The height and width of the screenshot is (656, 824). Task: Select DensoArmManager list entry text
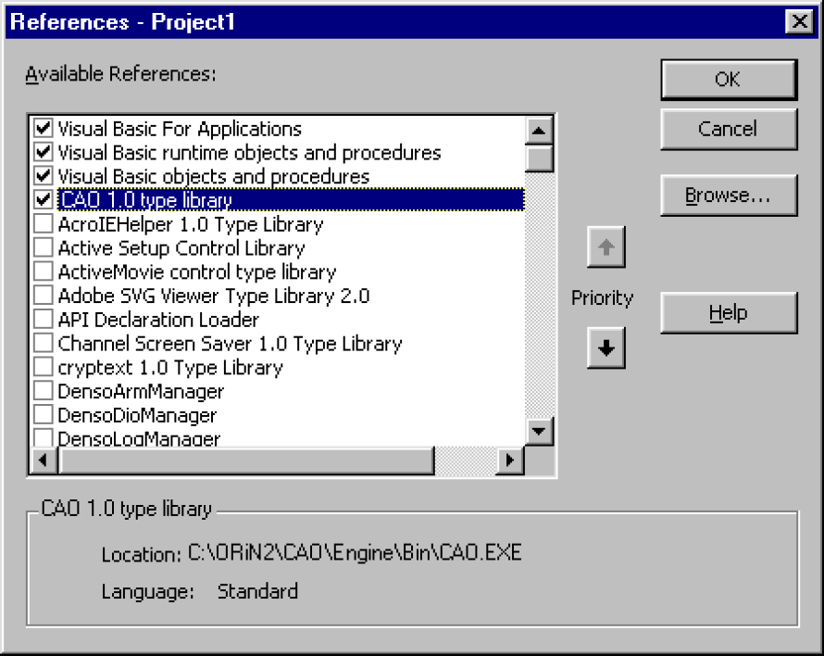[141, 391]
